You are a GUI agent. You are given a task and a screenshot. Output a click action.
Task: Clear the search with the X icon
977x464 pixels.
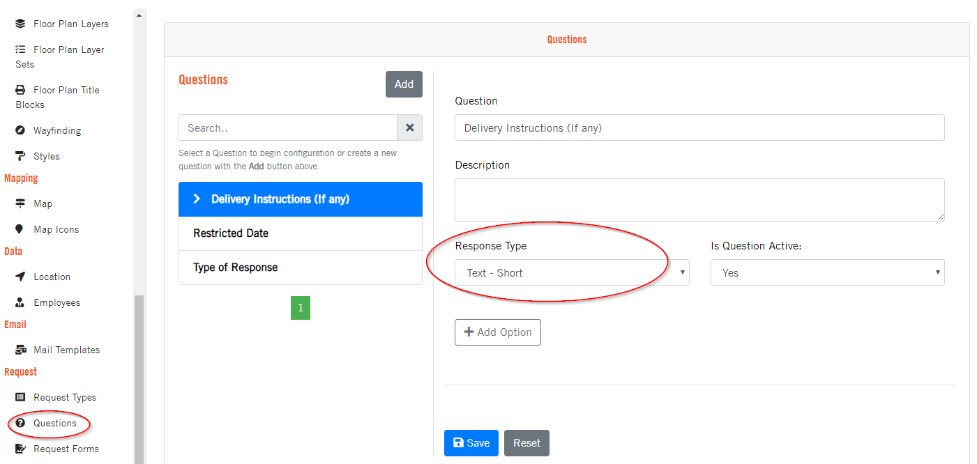pos(410,127)
